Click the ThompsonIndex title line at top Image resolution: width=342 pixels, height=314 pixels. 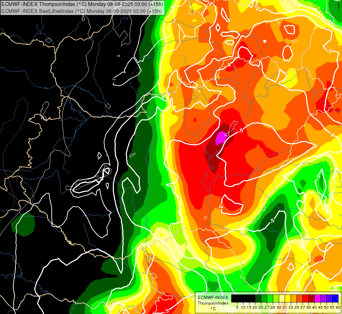pos(82,4)
